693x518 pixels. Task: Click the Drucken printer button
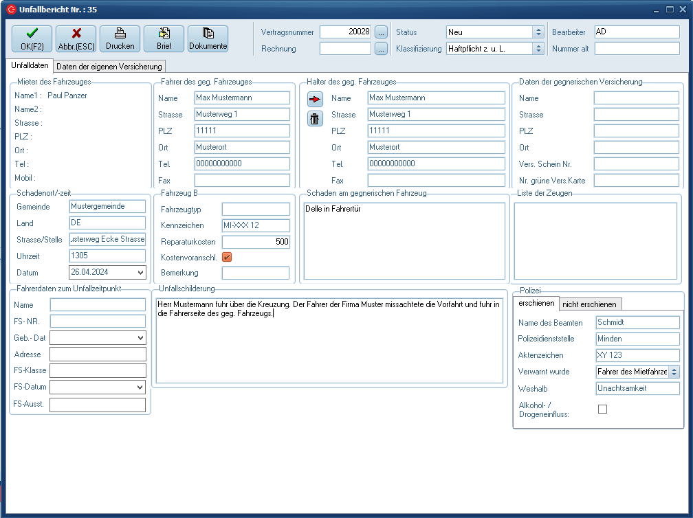coord(120,39)
